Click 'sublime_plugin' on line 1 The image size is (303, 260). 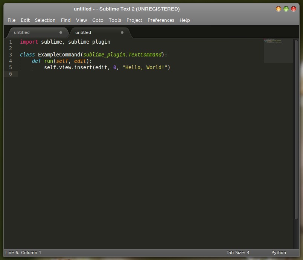pos(89,42)
